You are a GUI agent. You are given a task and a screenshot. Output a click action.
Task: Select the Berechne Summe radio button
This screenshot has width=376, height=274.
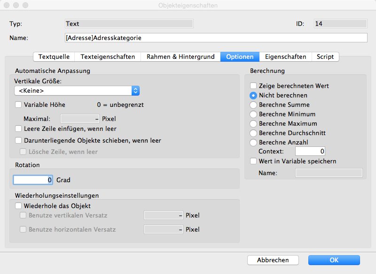click(x=253, y=105)
